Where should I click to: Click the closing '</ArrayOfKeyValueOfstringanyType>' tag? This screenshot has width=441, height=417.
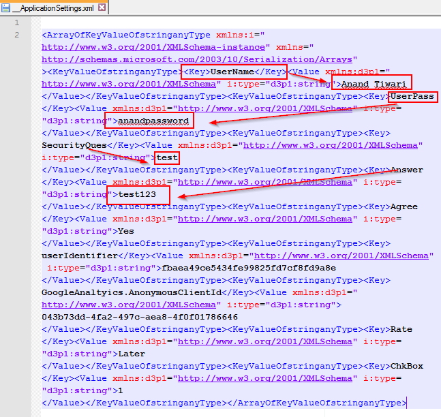[x=317, y=403]
